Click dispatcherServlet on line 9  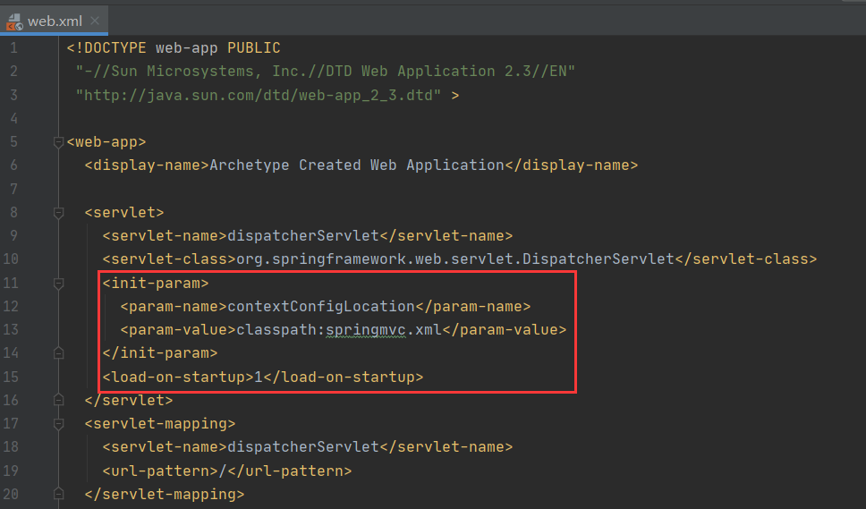tap(303, 236)
